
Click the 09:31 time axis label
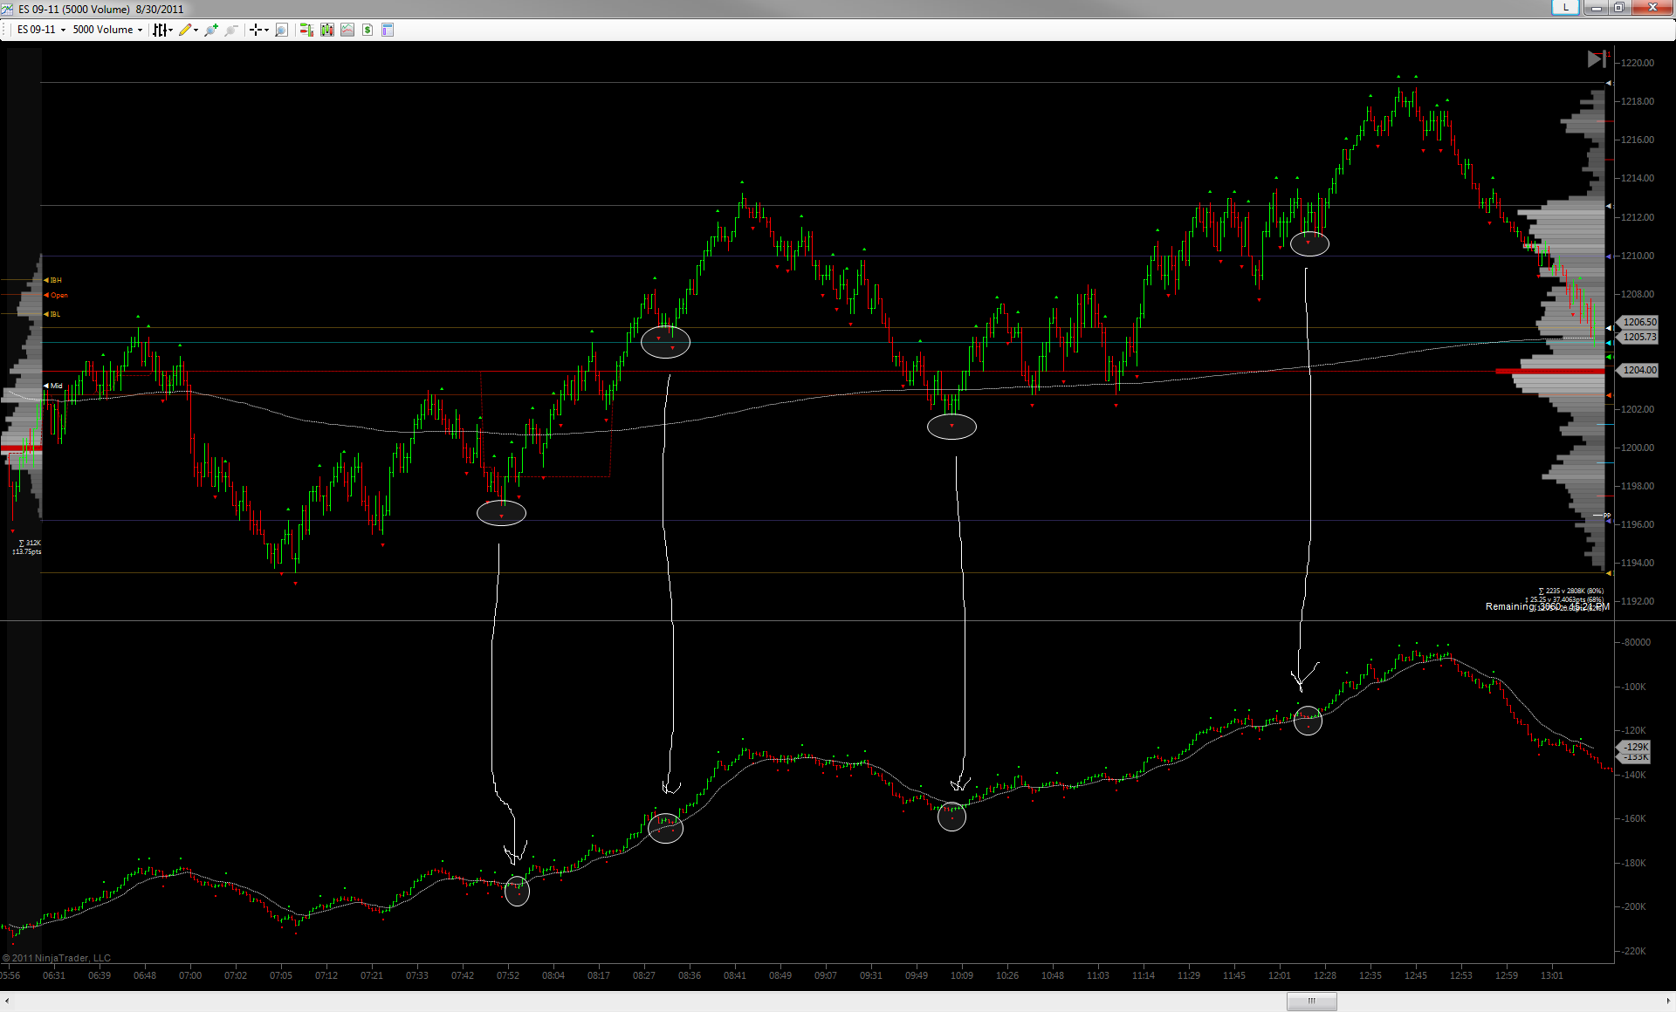coord(871,975)
